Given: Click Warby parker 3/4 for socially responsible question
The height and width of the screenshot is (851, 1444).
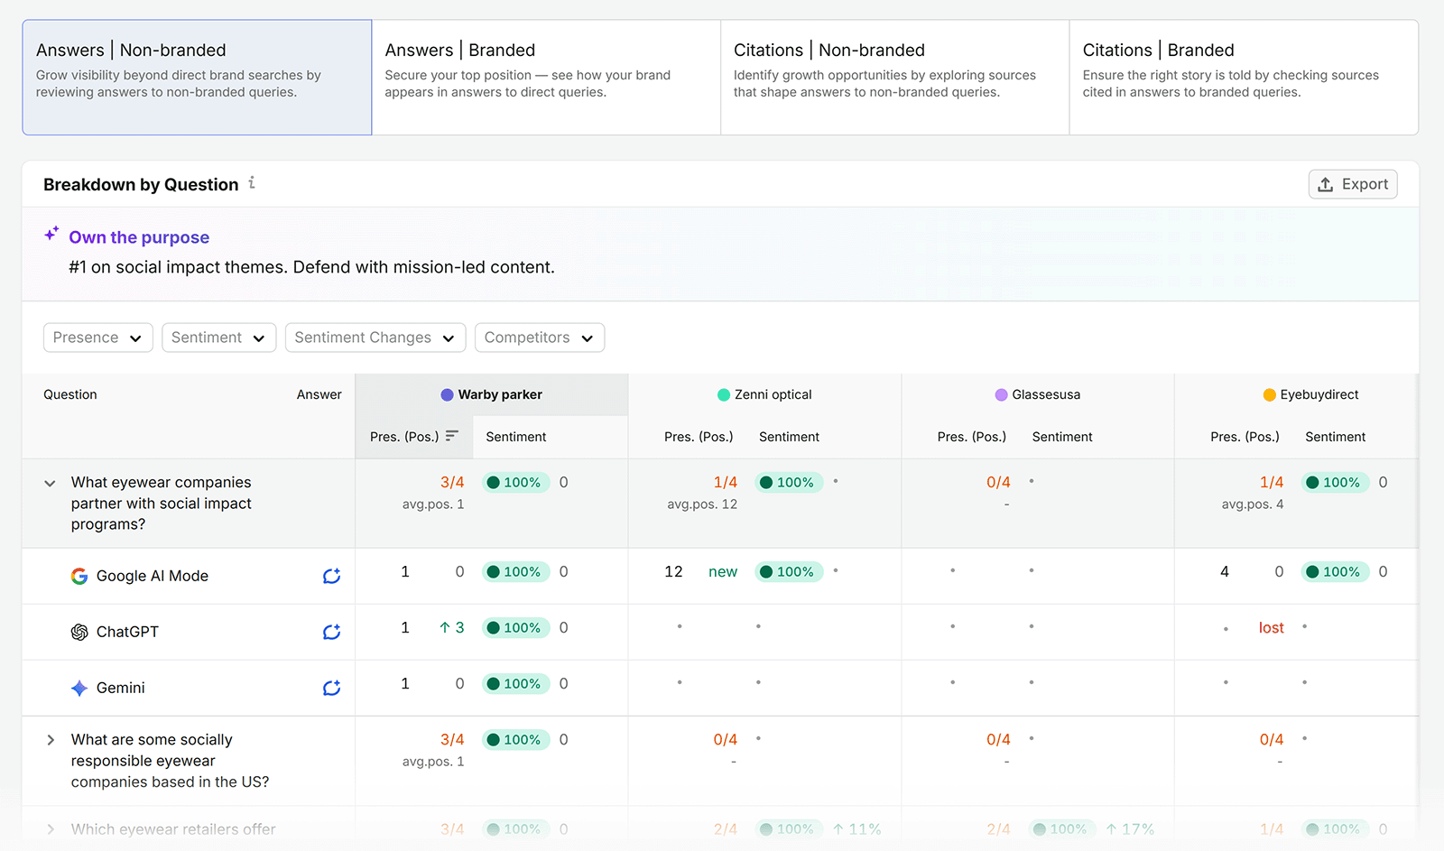Looking at the screenshot, I should point(452,740).
